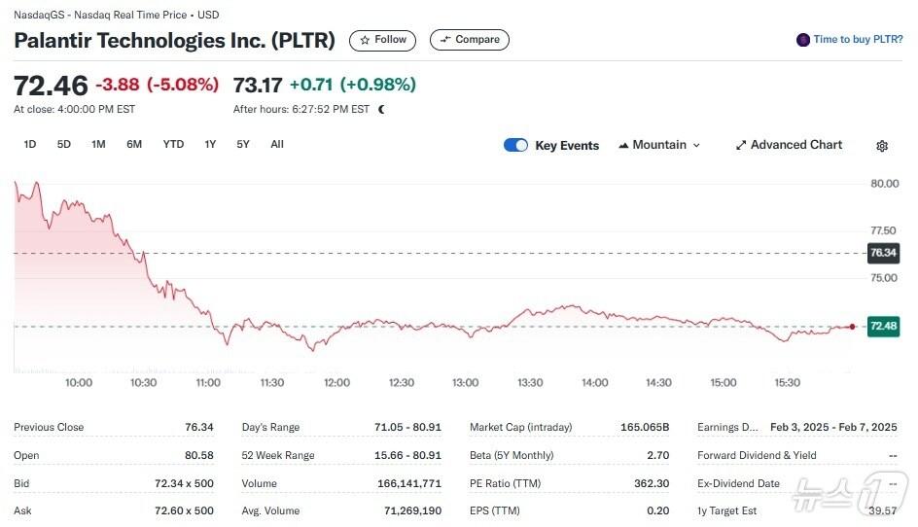Click the Compare button
This screenshot has width=918, height=527.
coord(470,40)
